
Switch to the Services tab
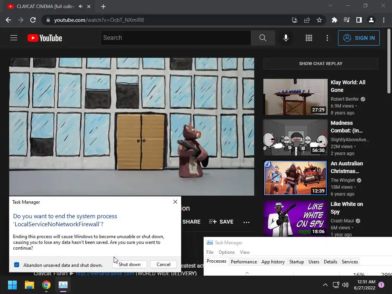coord(350,262)
